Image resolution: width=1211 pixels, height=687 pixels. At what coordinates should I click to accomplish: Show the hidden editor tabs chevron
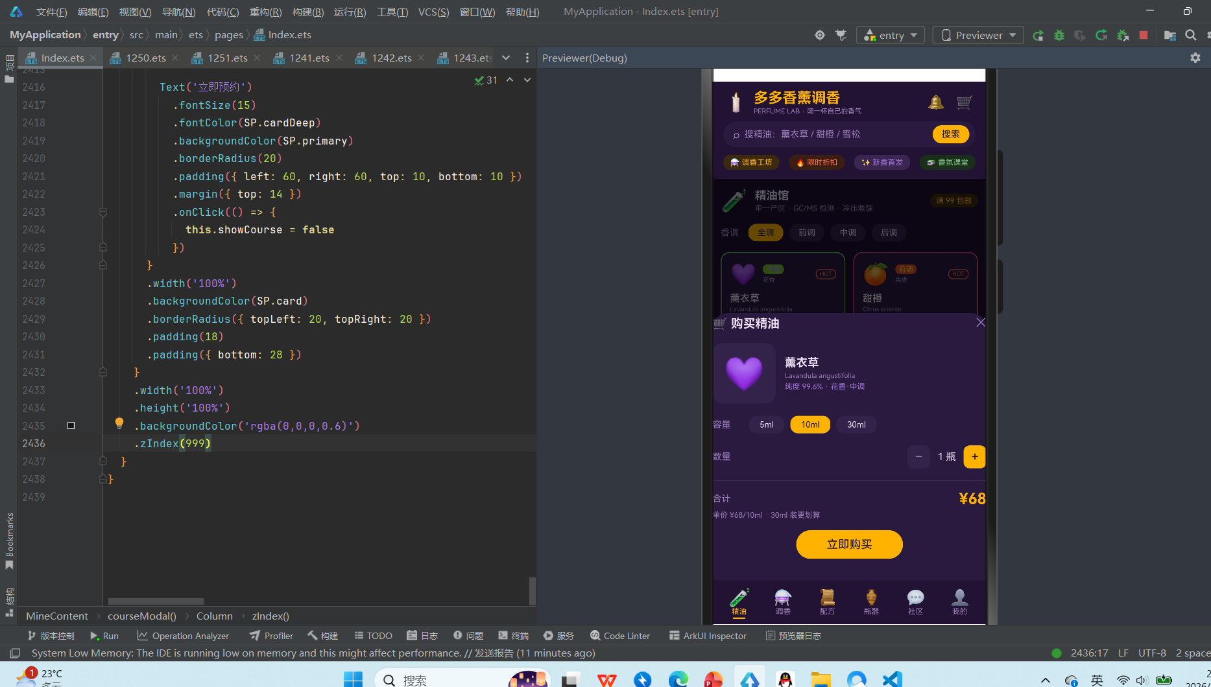click(x=506, y=58)
